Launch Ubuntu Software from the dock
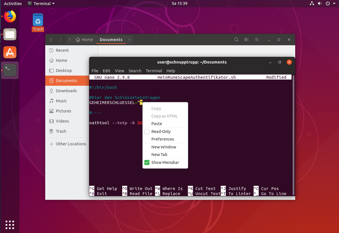The image size is (339, 233). [10, 52]
